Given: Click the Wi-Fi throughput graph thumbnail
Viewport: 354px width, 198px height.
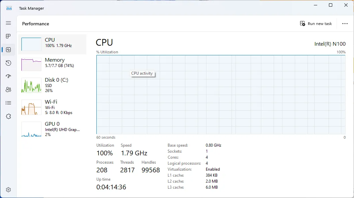Looking at the screenshot, I should pos(31,107).
